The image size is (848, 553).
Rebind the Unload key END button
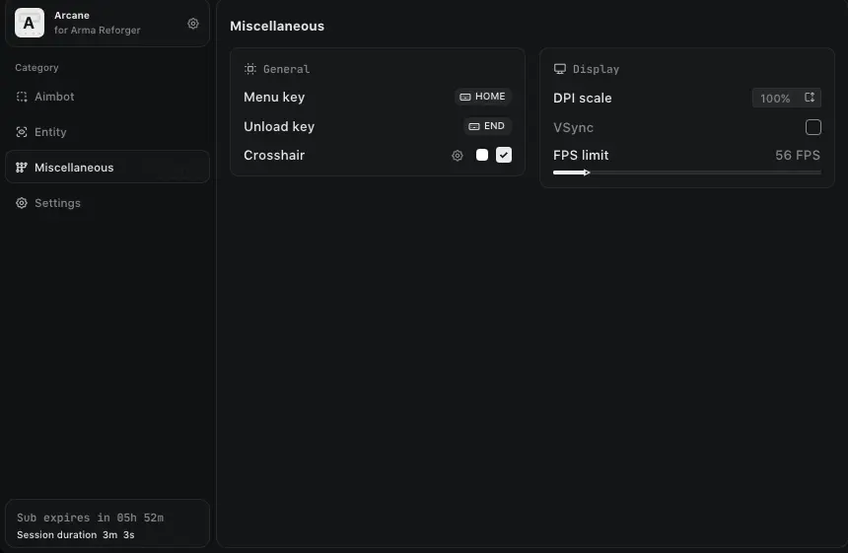tap(487, 126)
